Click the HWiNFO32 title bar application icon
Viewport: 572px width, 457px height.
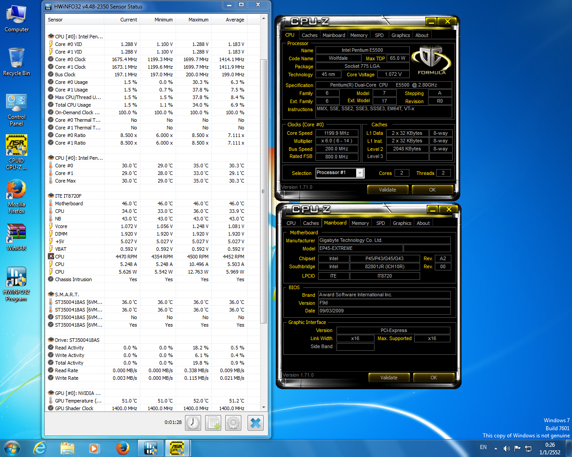tap(48, 6)
